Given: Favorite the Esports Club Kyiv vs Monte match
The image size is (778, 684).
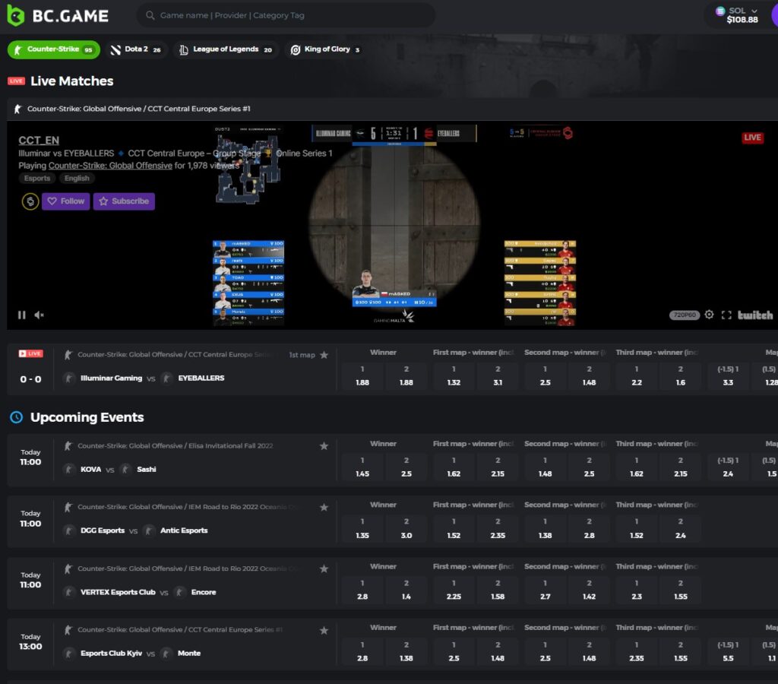Looking at the screenshot, I should (324, 630).
